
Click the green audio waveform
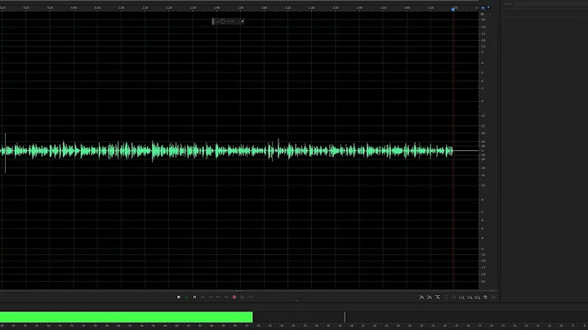tap(226, 151)
